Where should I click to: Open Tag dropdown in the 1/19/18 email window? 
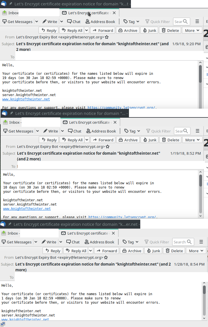pos(132,131)
